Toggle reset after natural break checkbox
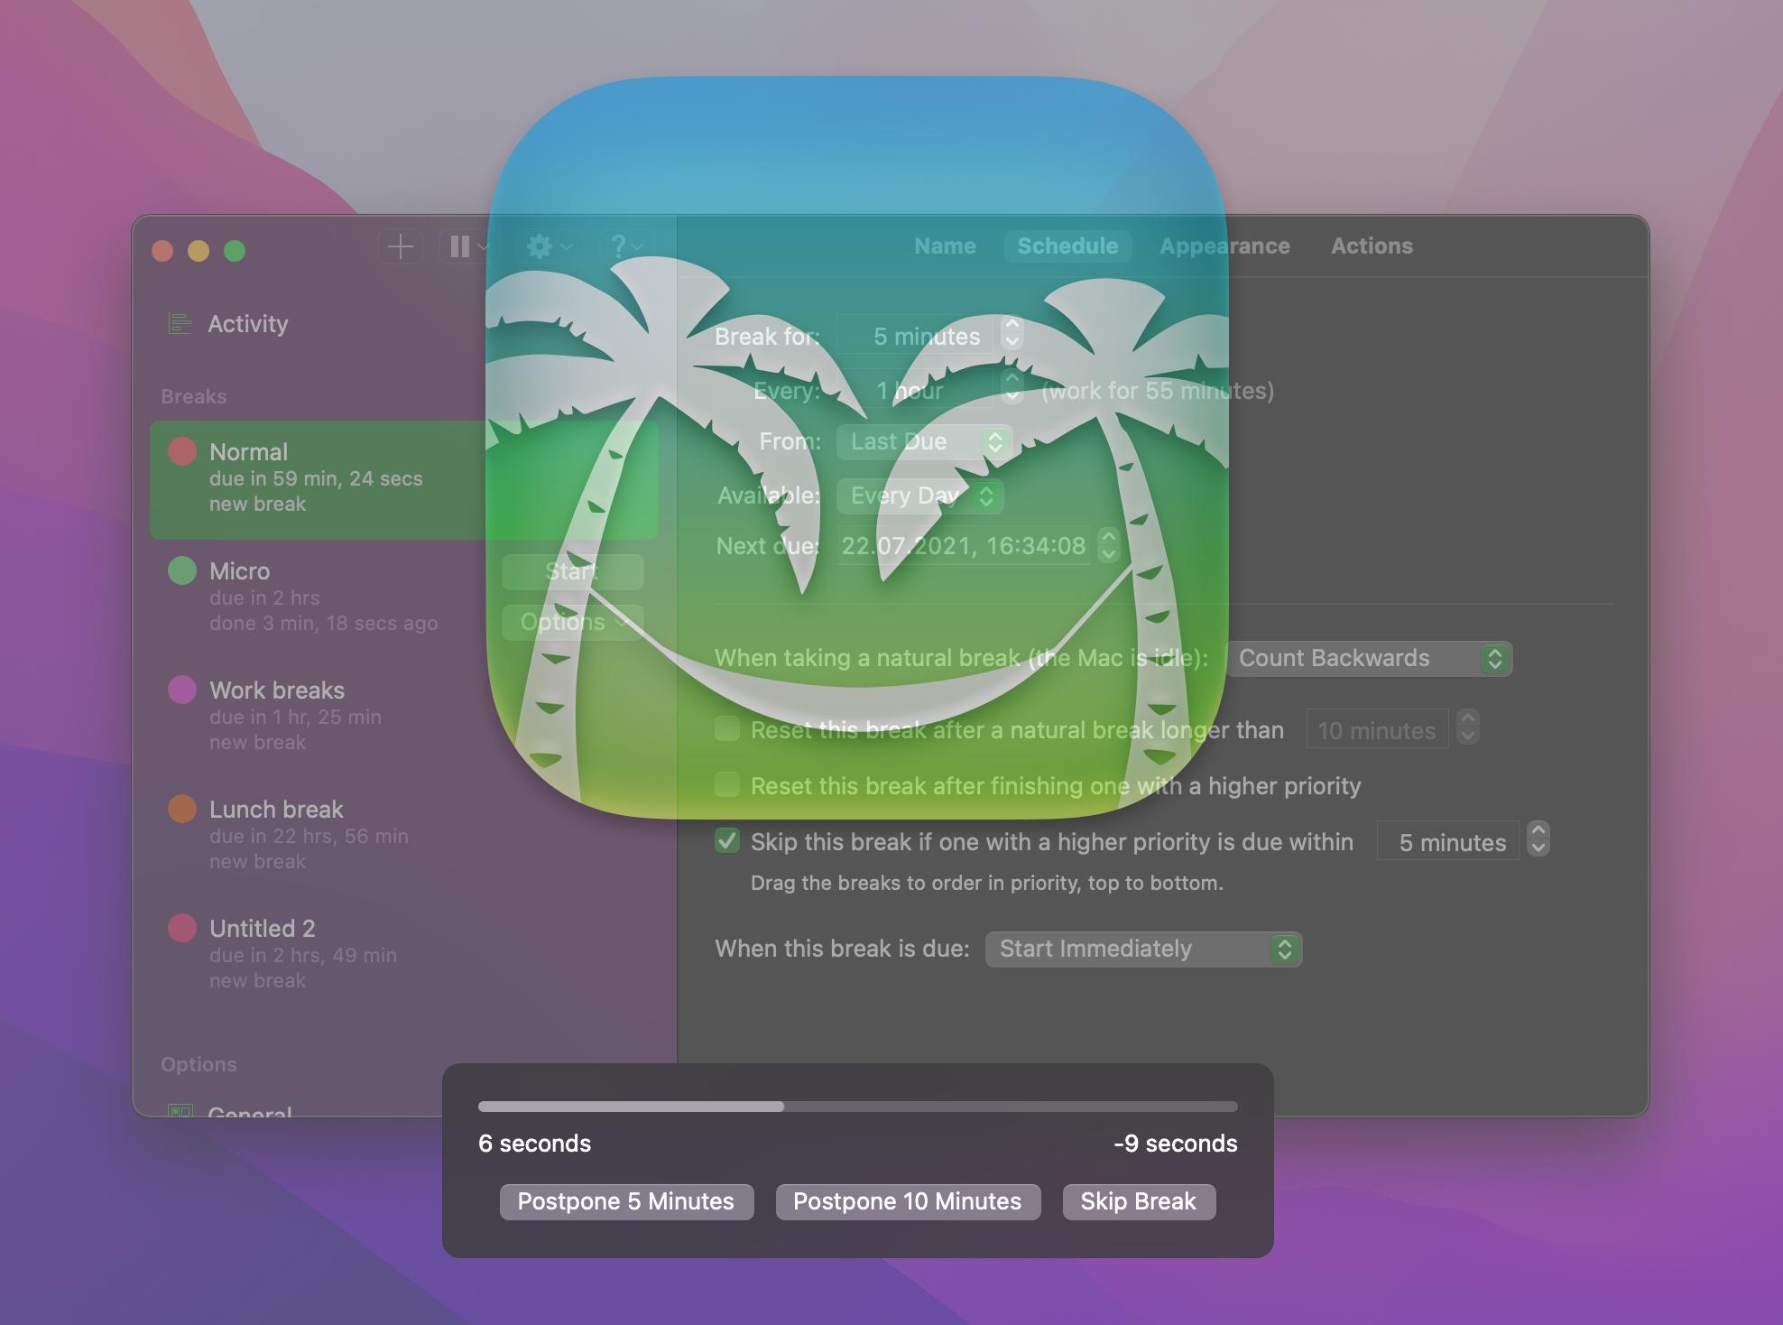This screenshot has width=1783, height=1325. coord(726,728)
